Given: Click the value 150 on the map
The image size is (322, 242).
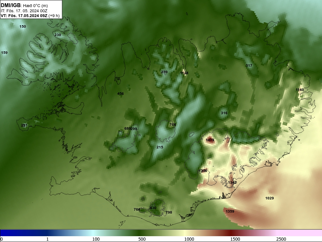Looking at the screenshot, I should [23, 26].
